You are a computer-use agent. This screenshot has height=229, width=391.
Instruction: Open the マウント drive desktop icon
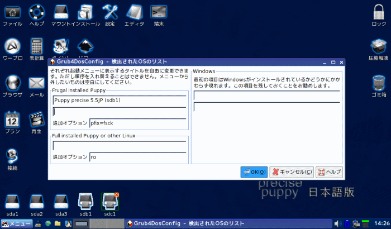pos(61,12)
